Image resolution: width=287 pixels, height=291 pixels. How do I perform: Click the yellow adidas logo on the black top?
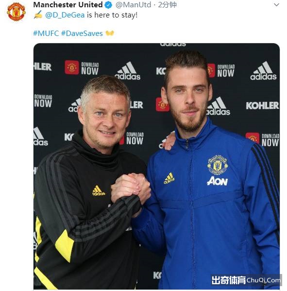(x=98, y=190)
